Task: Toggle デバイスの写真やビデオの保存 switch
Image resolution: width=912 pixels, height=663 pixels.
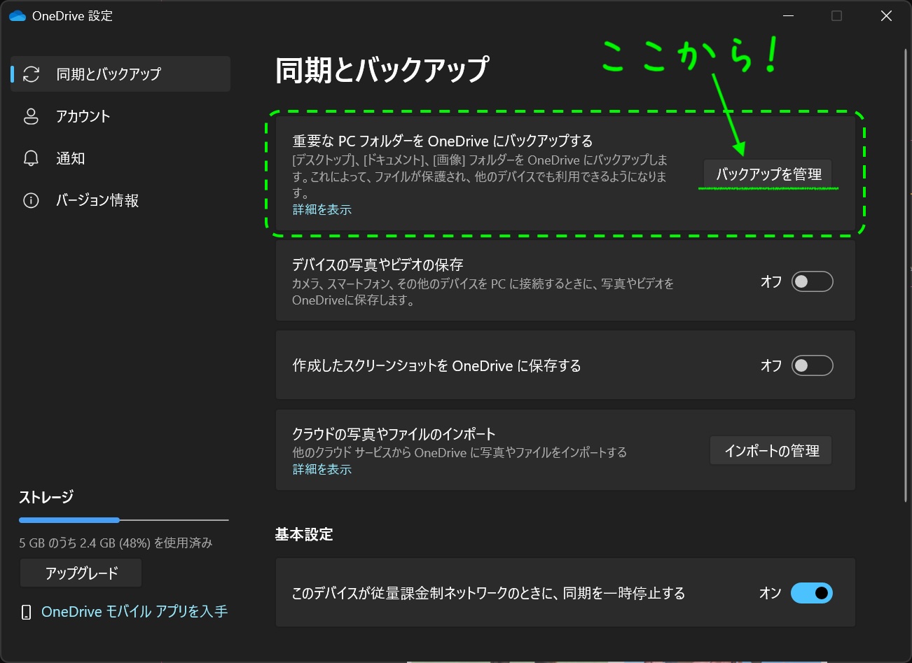Action: coord(812,281)
